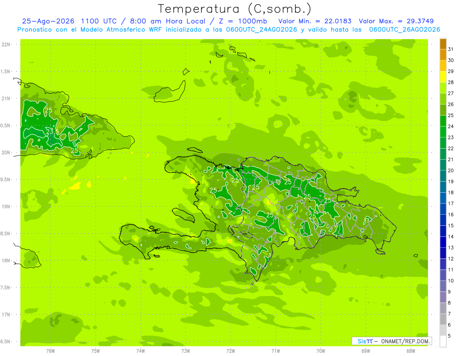This screenshot has width=461, height=356.
Task: Click the color scale value '21'
Action: 451,159
